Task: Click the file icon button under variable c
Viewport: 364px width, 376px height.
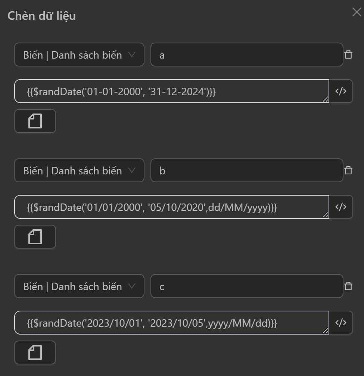Action: 35,352
